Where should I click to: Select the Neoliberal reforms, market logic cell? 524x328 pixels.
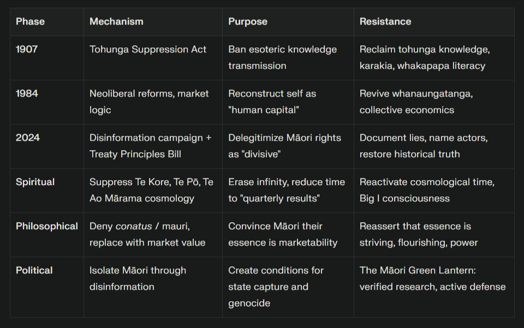149,102
